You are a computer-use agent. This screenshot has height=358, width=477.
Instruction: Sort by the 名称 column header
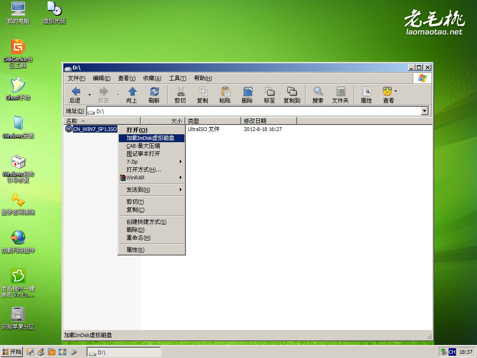[x=102, y=121]
